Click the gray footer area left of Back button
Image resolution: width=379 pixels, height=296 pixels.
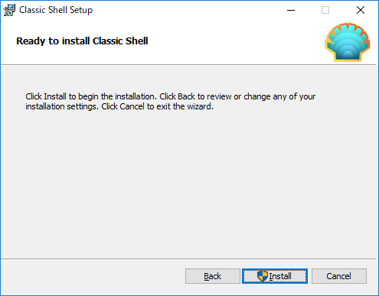coord(92,276)
